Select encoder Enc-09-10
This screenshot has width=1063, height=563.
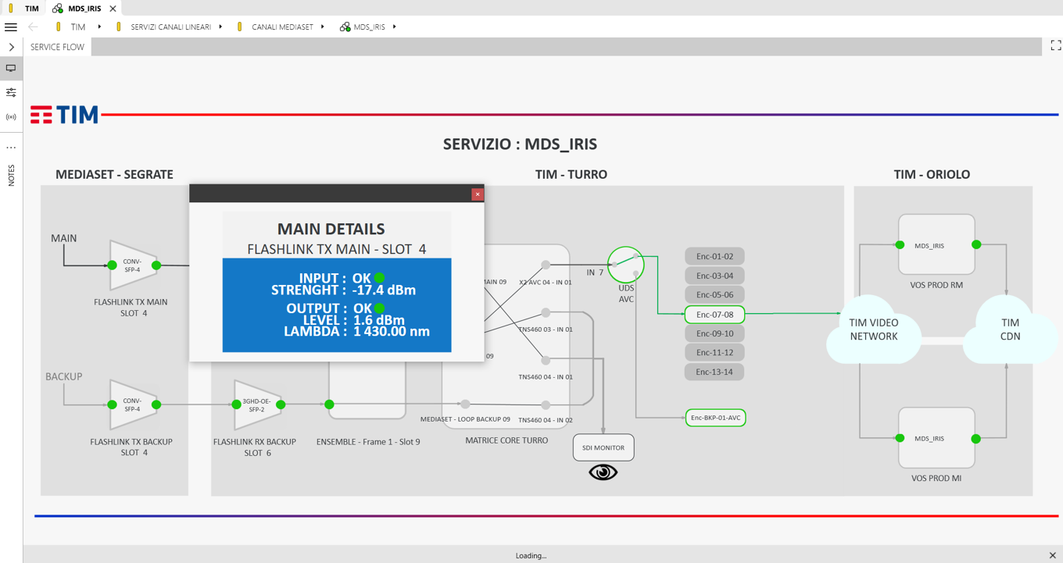(x=714, y=333)
